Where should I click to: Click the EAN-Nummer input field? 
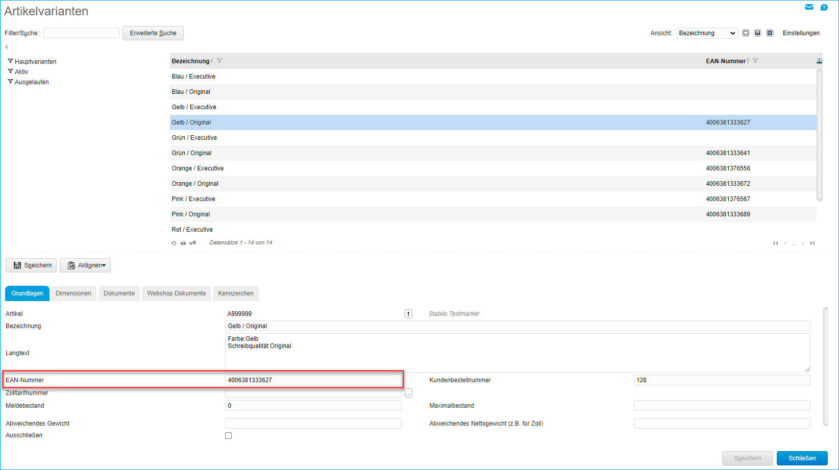[313, 380]
